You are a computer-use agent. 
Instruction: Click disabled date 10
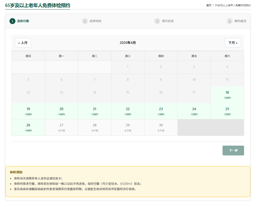click(194, 80)
